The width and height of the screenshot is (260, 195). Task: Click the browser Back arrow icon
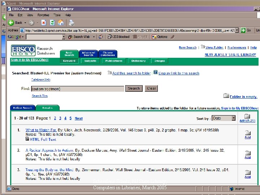11,23
